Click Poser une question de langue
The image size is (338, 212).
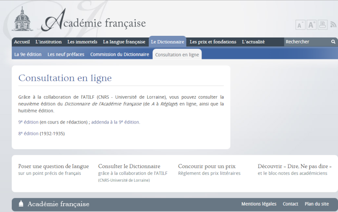tap(54, 166)
